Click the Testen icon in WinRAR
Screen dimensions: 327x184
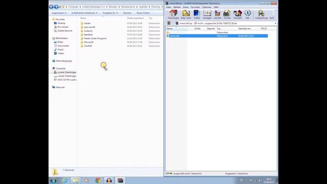coord(197,14)
